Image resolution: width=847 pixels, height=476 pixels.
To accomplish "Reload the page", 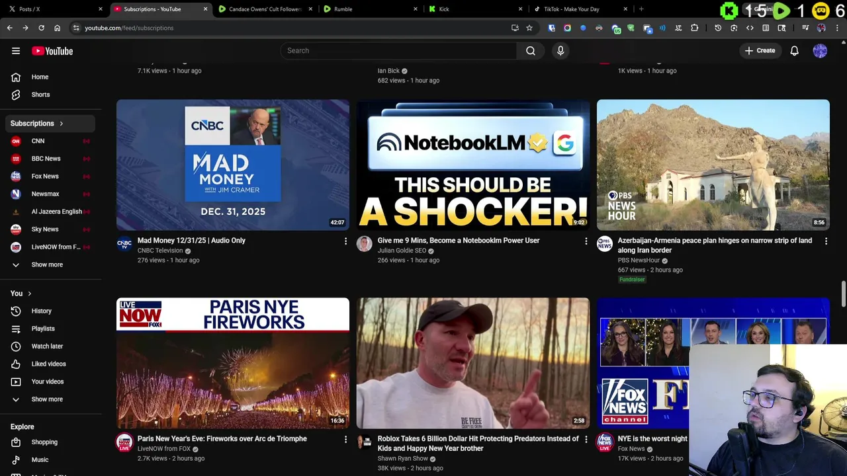I will [x=41, y=28].
